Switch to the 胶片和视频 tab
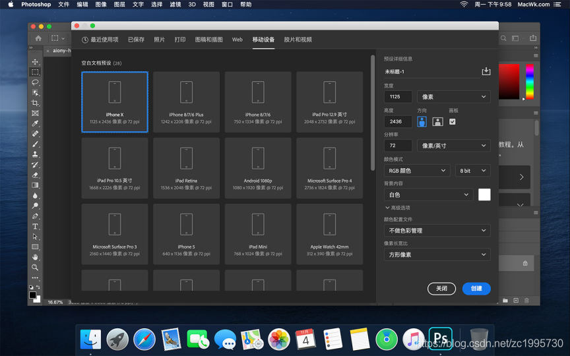Screen dimensions: 570x356 [298, 40]
